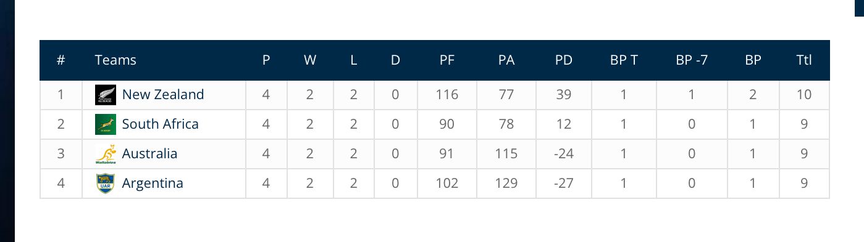Click South Africa's points against value 78
864x242 pixels.
click(506, 124)
